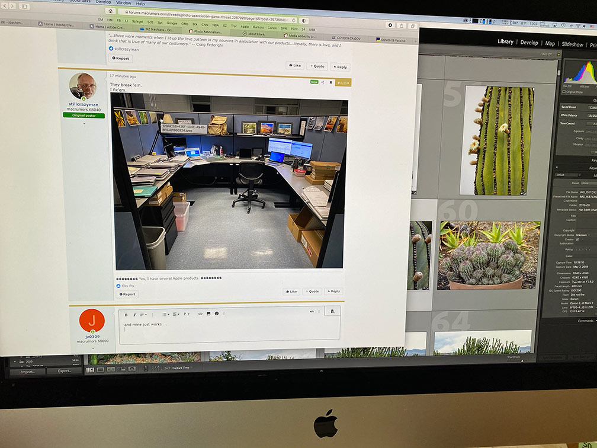Open the list dropdown in reply editor
This screenshot has width=597, height=448.
click(x=166, y=314)
